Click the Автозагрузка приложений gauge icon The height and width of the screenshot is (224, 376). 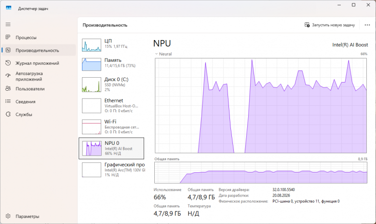click(8, 76)
